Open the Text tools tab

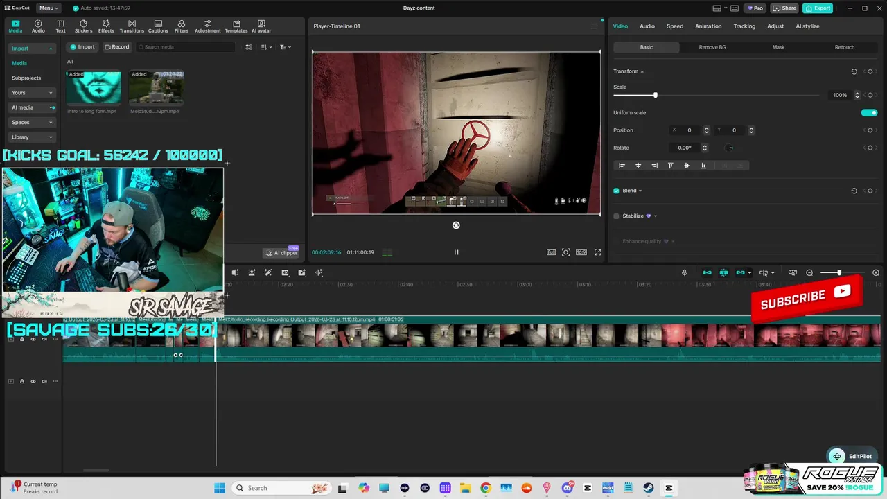(x=61, y=26)
